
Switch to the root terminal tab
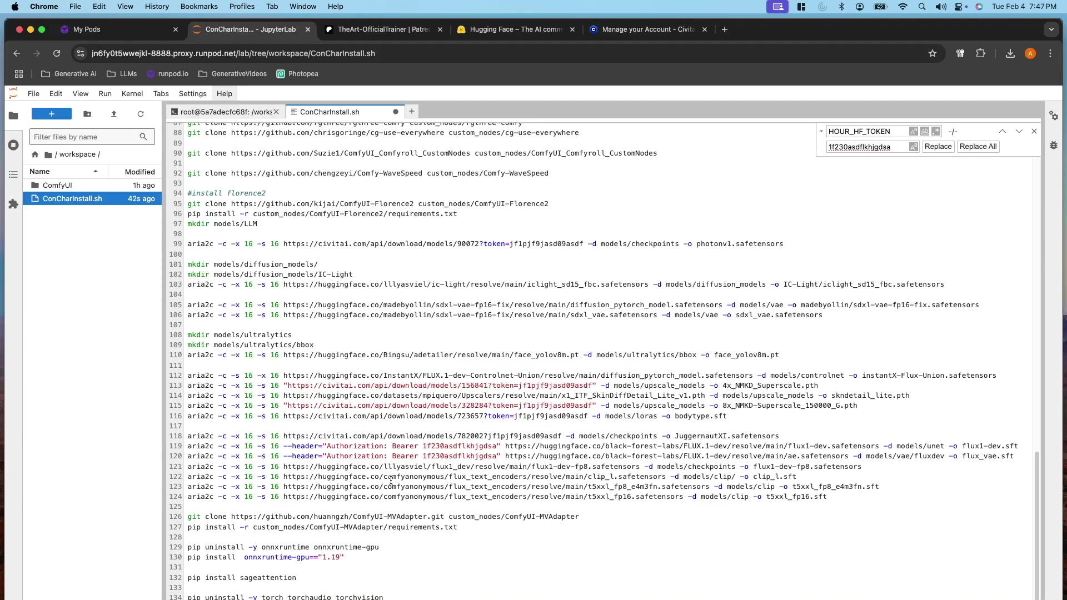[x=225, y=112]
